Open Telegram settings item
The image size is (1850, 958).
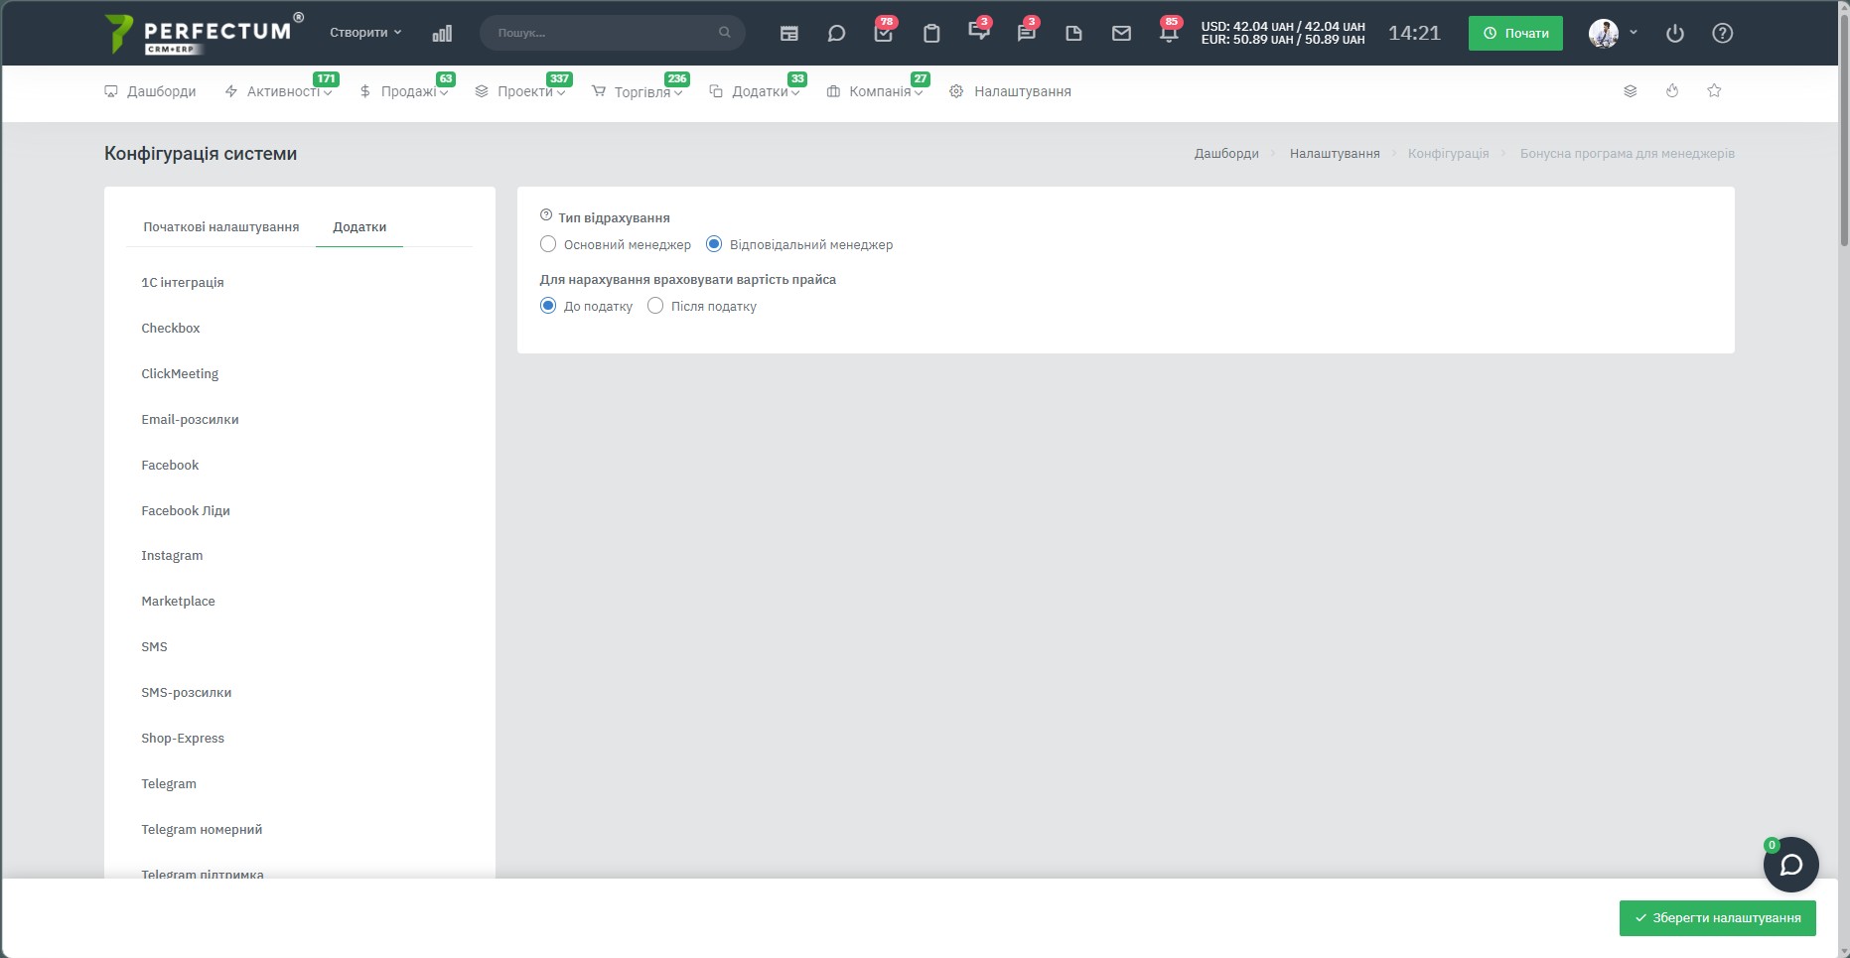pyautogui.click(x=169, y=784)
